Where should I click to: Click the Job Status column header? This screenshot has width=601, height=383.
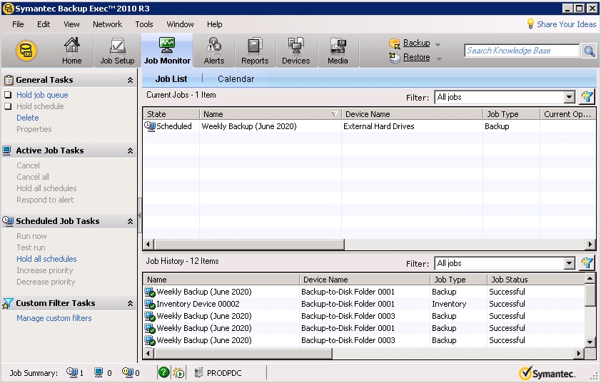[536, 280]
